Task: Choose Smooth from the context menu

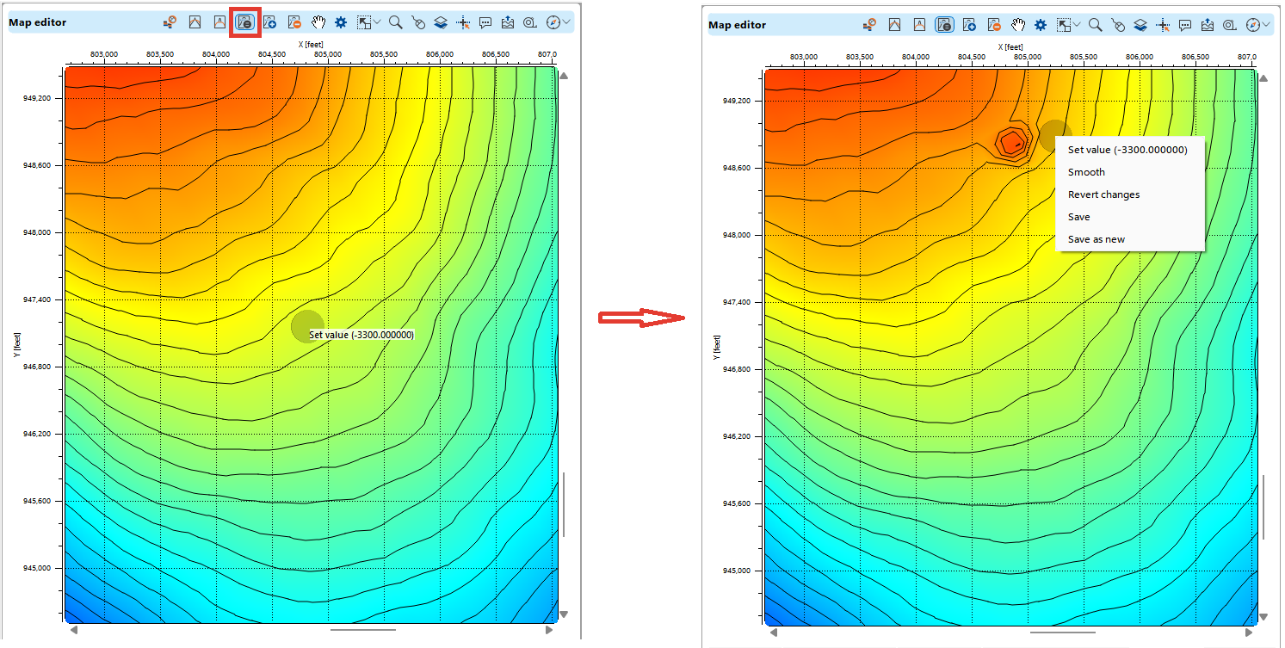Action: (1086, 172)
